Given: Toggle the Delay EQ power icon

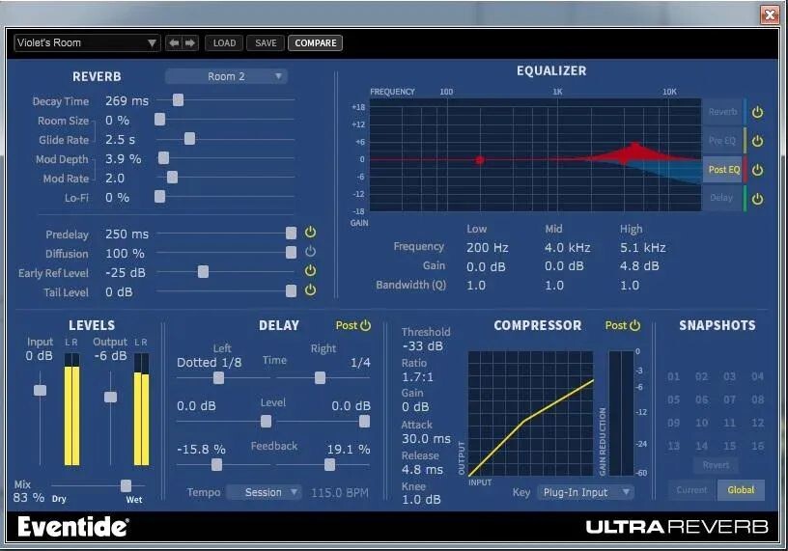Looking at the screenshot, I should [x=757, y=199].
